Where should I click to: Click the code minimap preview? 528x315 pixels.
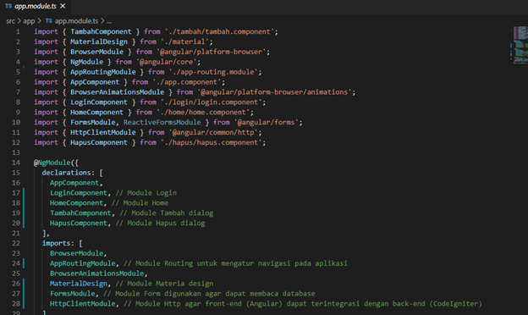520,45
